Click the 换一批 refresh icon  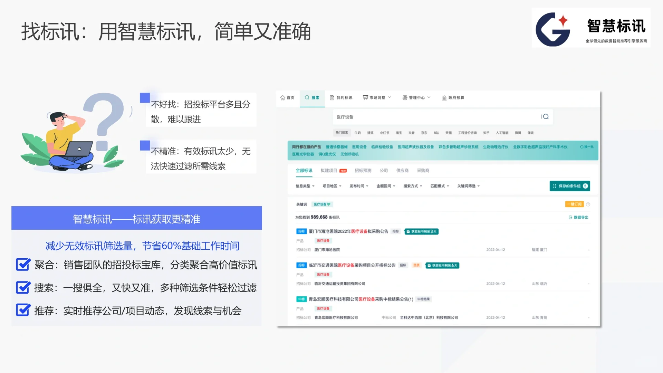(582, 146)
